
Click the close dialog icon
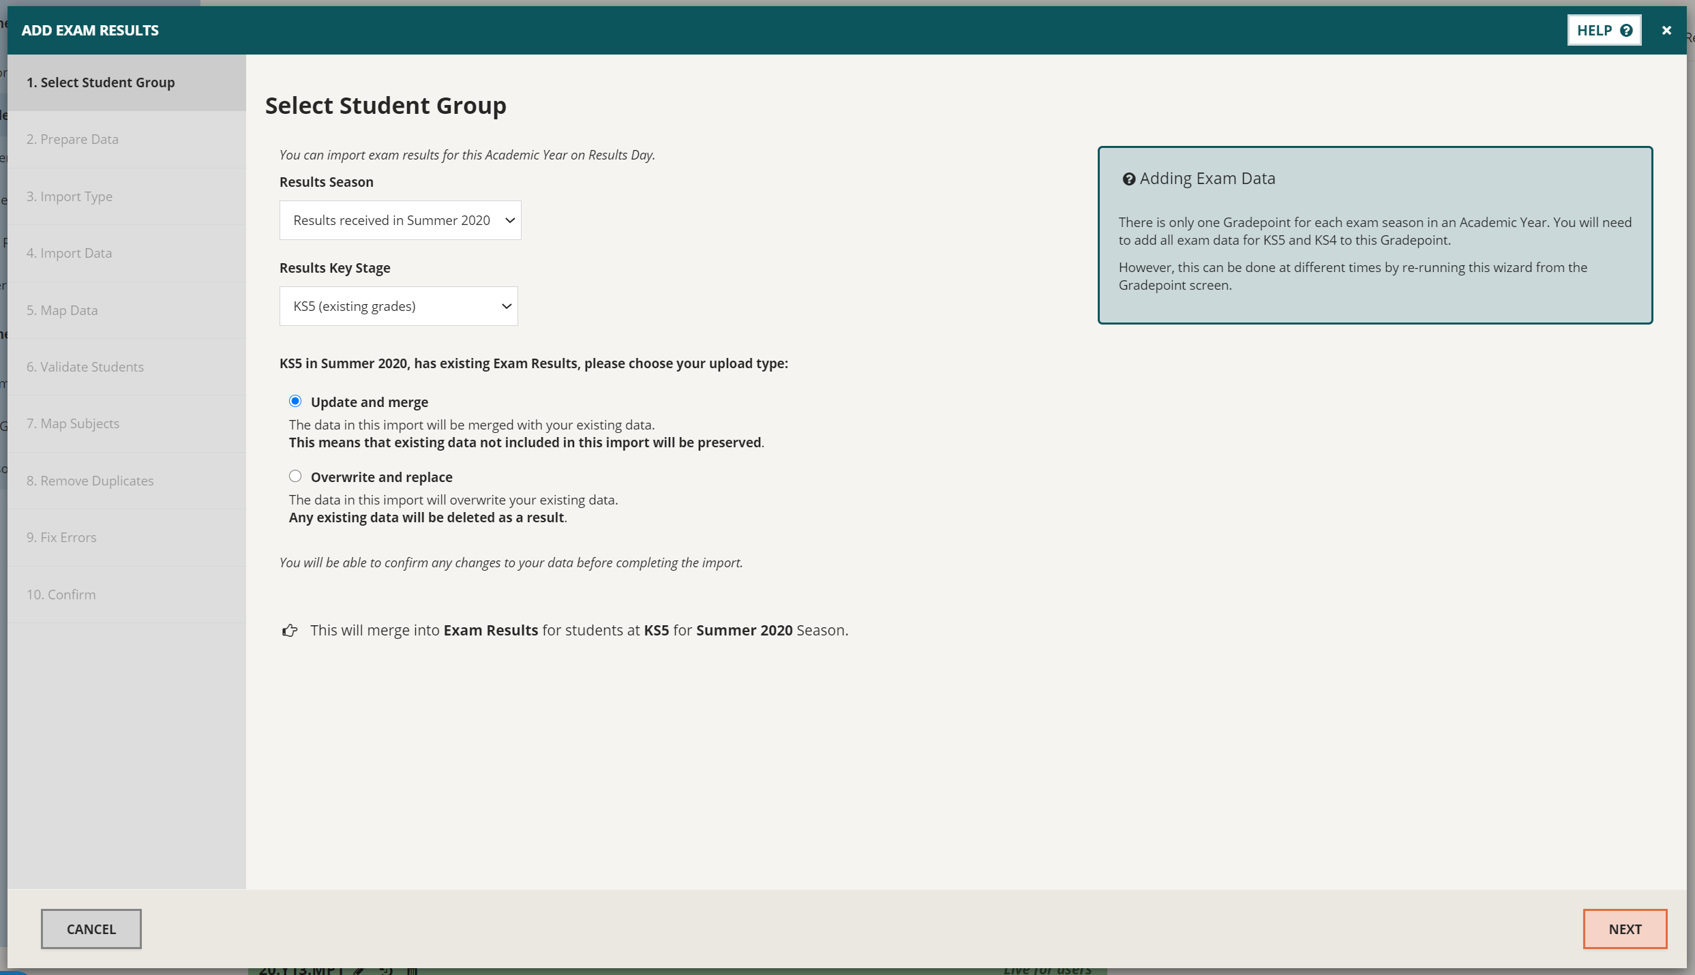[x=1667, y=29]
